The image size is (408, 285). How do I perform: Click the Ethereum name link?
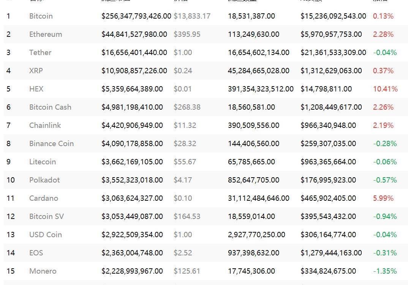point(46,34)
